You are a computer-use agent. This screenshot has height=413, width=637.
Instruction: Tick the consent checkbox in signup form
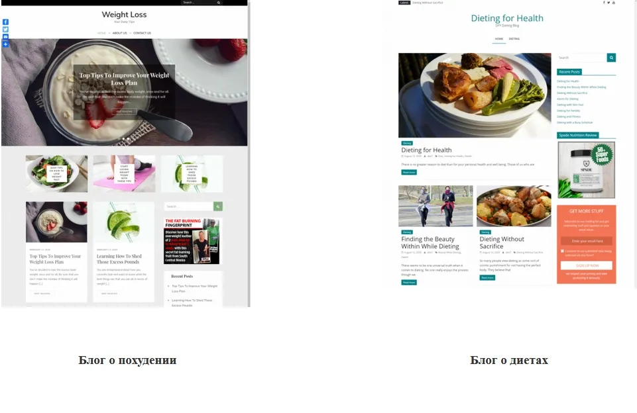(563, 251)
